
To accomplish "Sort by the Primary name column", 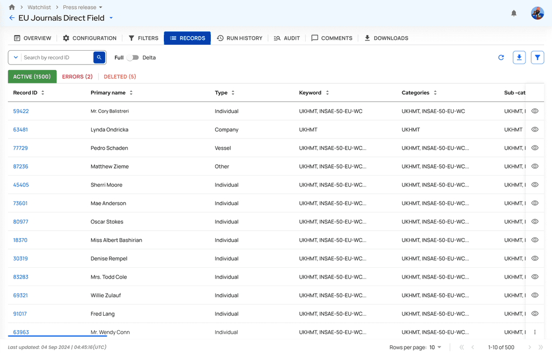I will pyautogui.click(x=131, y=93).
